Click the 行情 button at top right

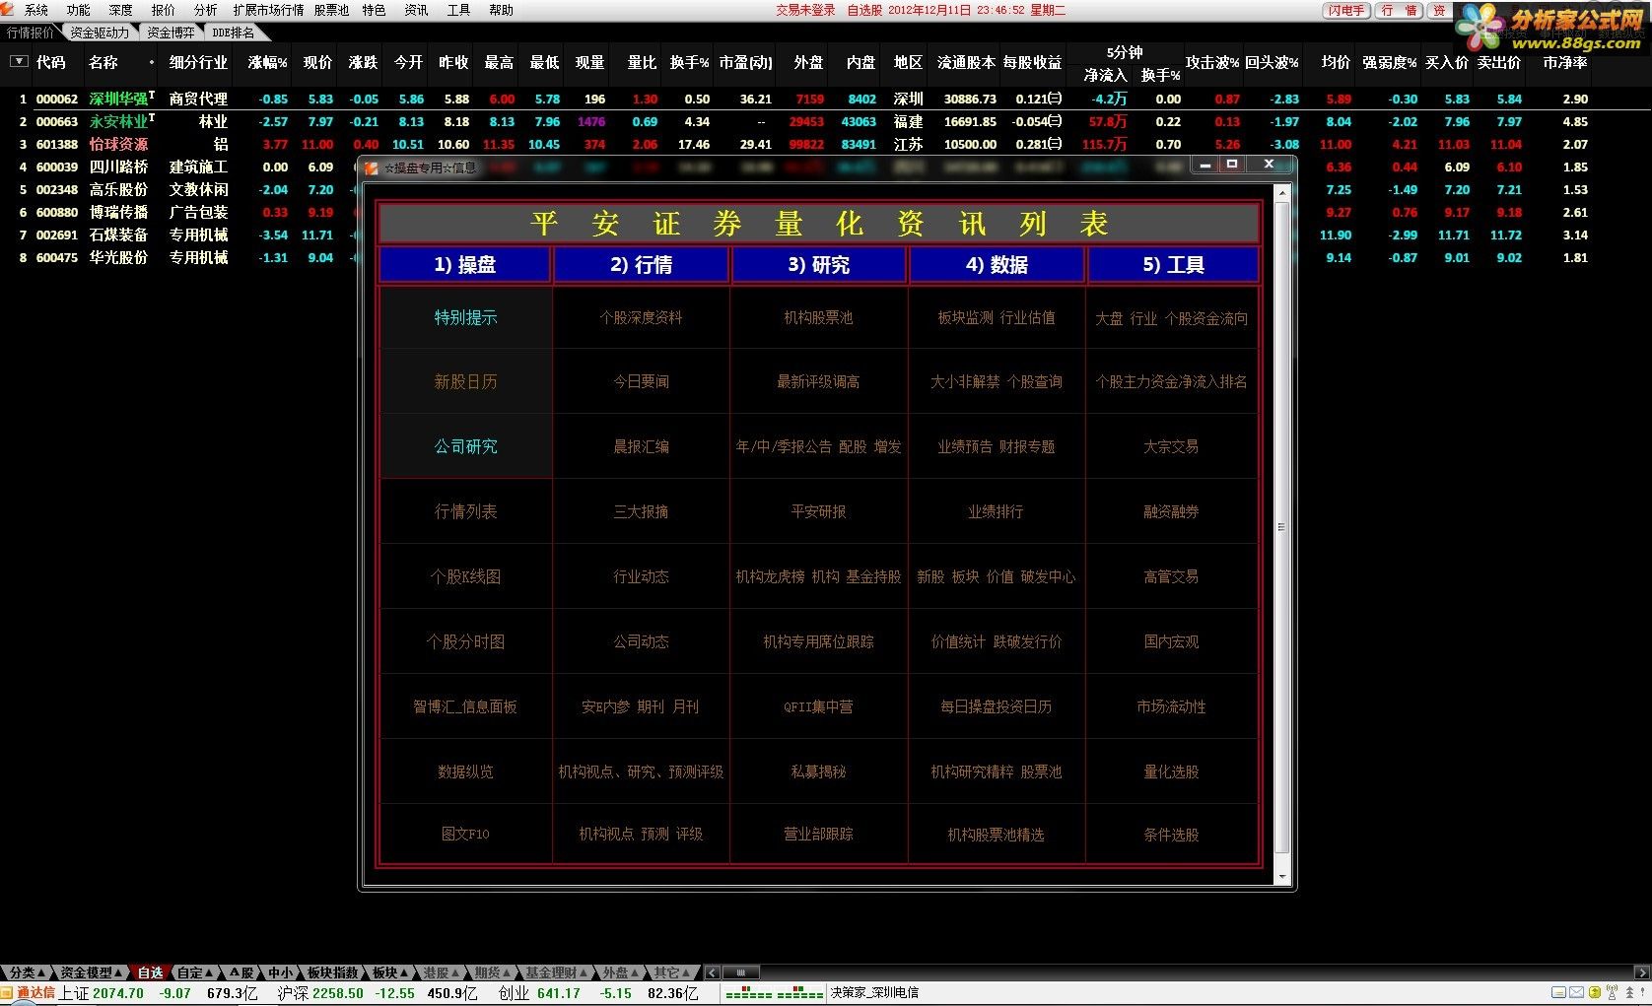point(1399,10)
